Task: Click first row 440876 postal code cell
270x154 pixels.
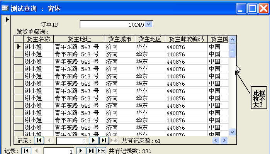Action: tap(186, 47)
